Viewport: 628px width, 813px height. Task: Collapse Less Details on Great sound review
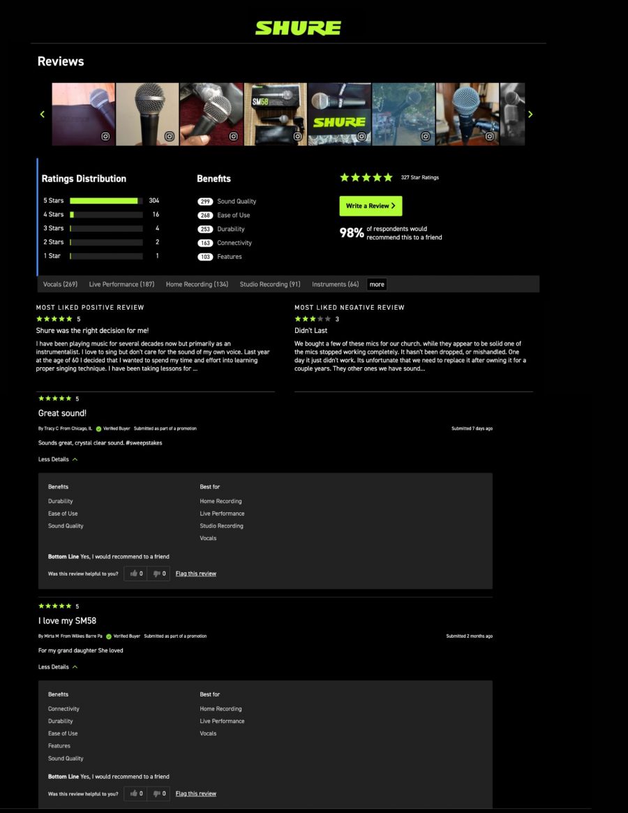click(58, 460)
